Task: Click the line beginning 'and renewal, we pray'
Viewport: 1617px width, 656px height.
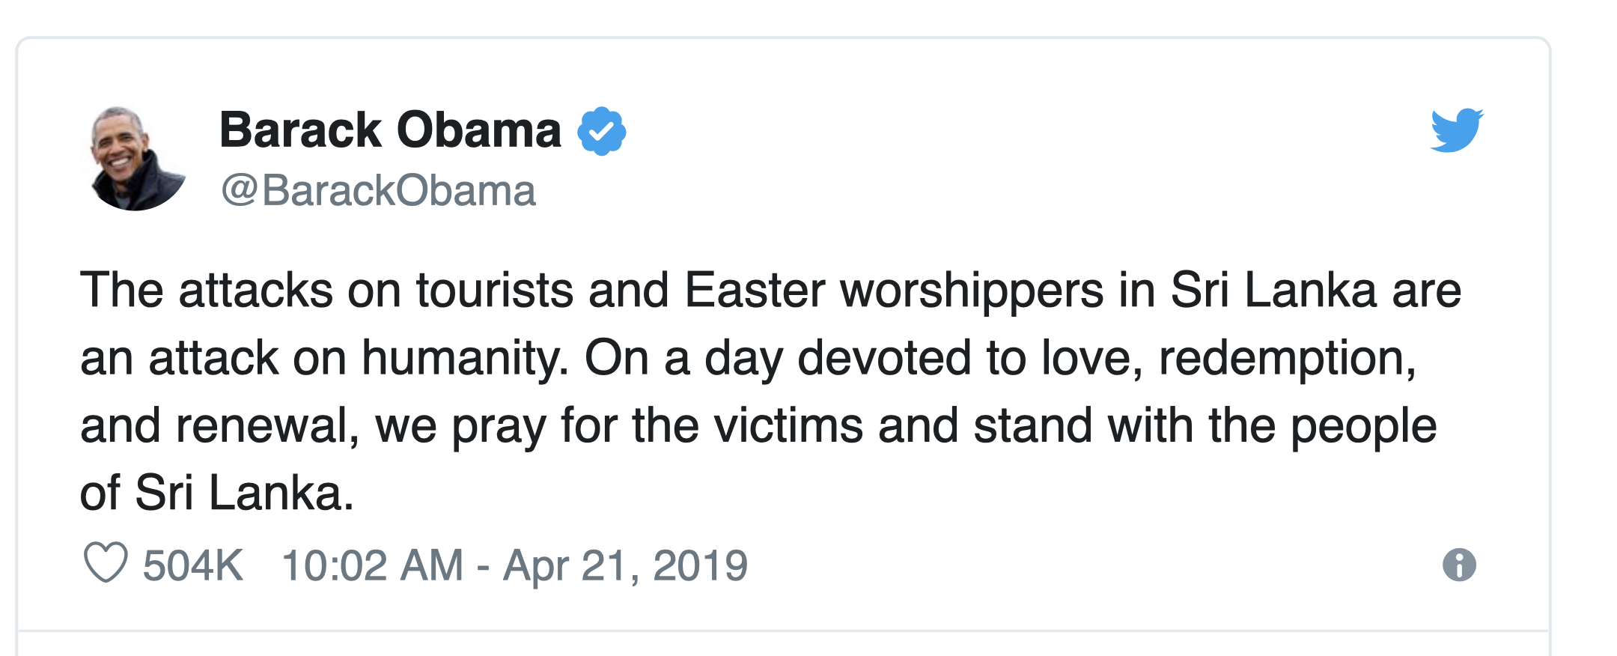Action: [758, 425]
